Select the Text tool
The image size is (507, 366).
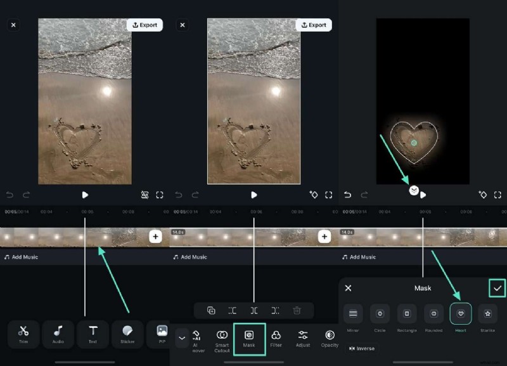[93, 334]
